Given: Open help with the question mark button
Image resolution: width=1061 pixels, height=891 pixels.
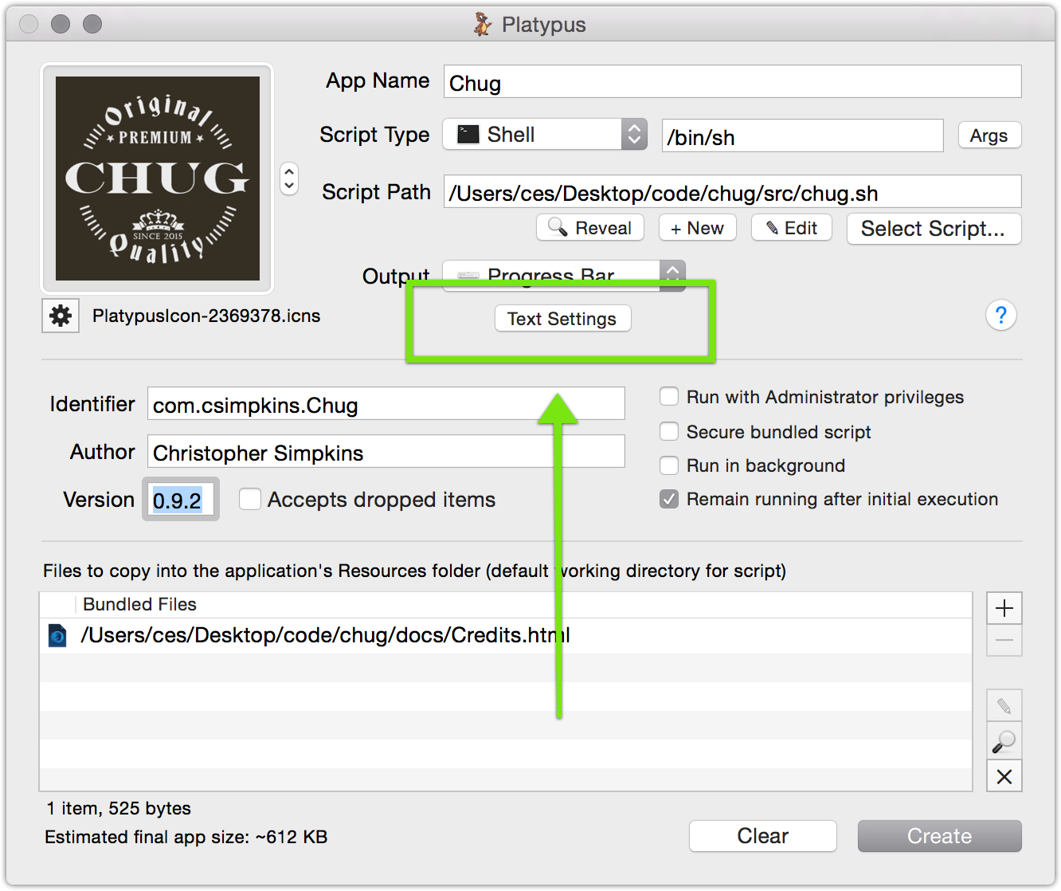Looking at the screenshot, I should tap(1000, 315).
